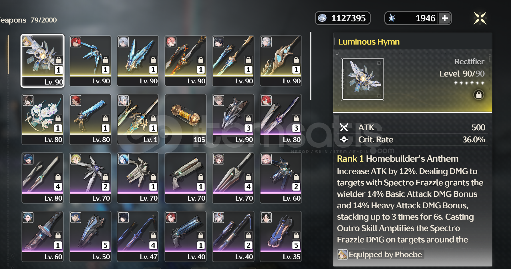Viewport: 511px width, 269px height.
Task: Click the ATK crossed swords stat icon
Action: (344, 127)
